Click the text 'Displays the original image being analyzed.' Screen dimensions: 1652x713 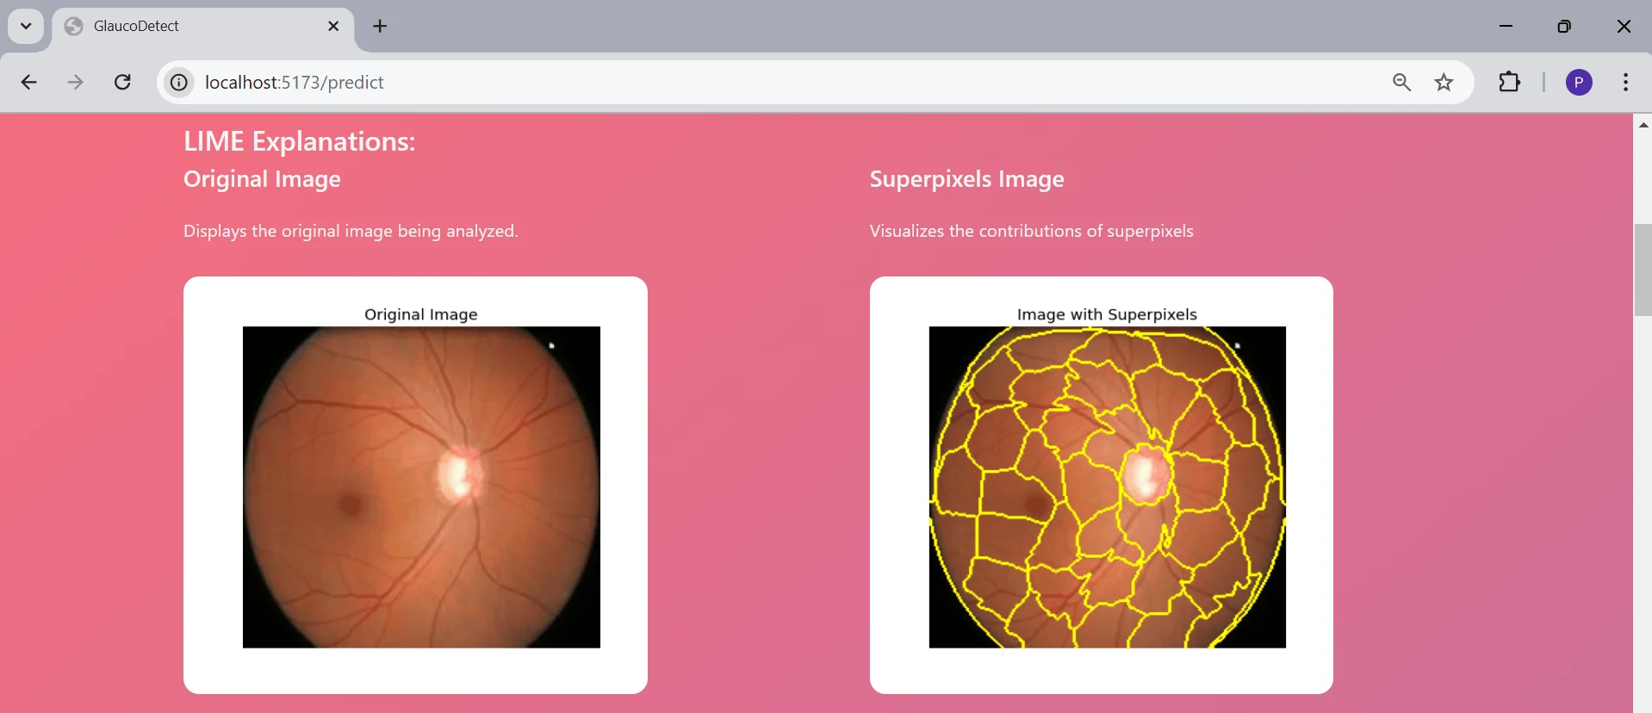point(351,231)
